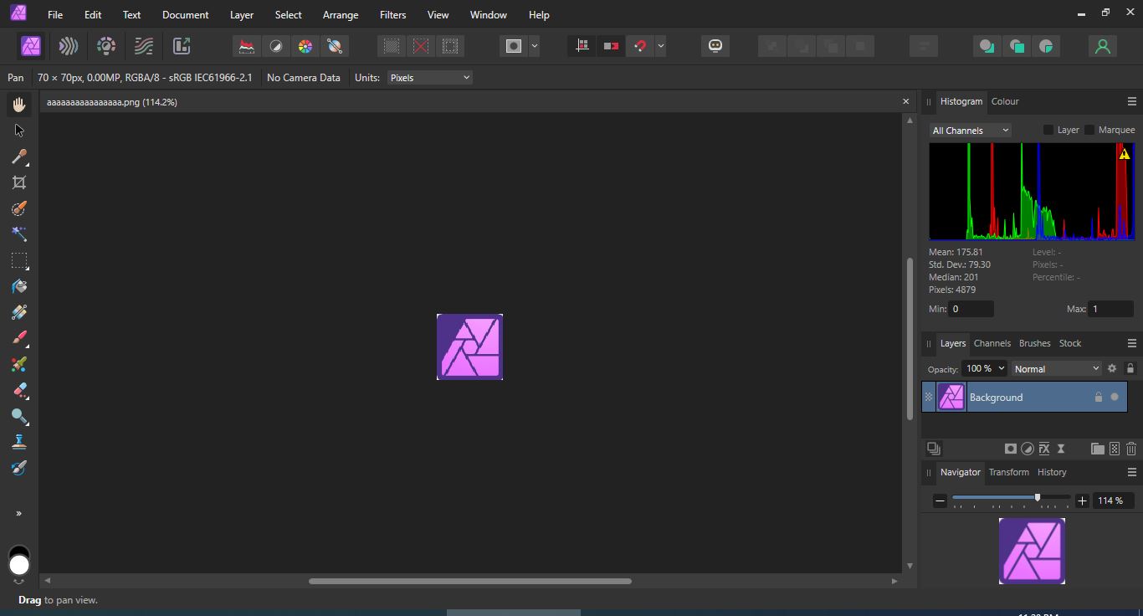This screenshot has width=1143, height=616.
Task: Open the Assistant options robot icon
Action: point(715,46)
